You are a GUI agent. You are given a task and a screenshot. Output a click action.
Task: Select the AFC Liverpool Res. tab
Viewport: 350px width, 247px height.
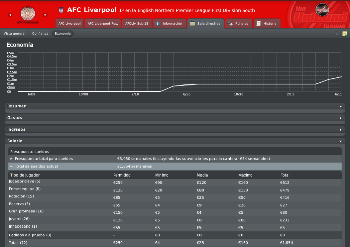point(102,24)
